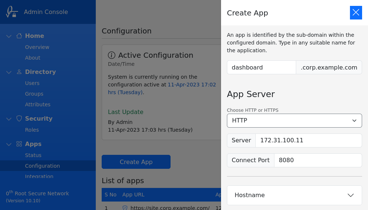Go to Roles under Security
The height and width of the screenshot is (210, 368).
32,130
